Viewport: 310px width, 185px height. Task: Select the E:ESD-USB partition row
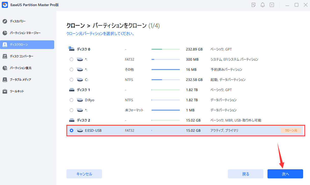(x=153, y=130)
